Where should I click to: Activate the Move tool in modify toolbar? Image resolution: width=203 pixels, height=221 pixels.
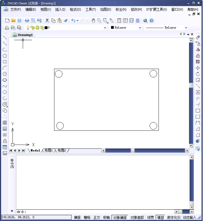coord(198,68)
